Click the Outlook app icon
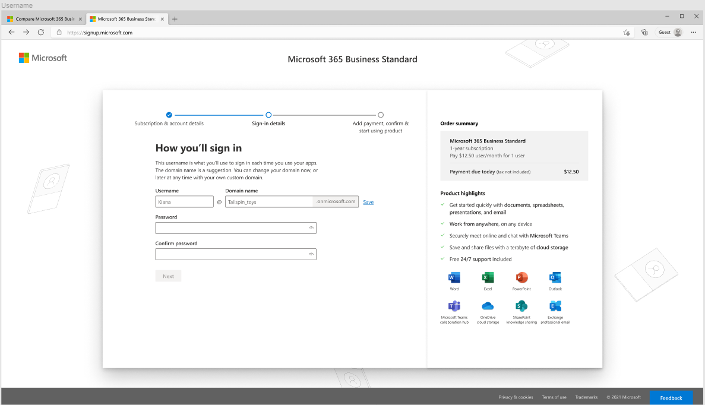Image resolution: width=705 pixels, height=405 pixels. [x=555, y=277]
